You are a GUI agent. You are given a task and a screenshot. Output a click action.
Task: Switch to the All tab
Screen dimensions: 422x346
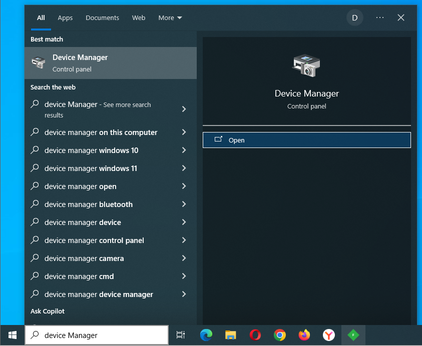point(41,17)
